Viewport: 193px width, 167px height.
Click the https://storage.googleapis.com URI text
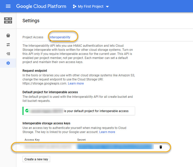pos(45,83)
